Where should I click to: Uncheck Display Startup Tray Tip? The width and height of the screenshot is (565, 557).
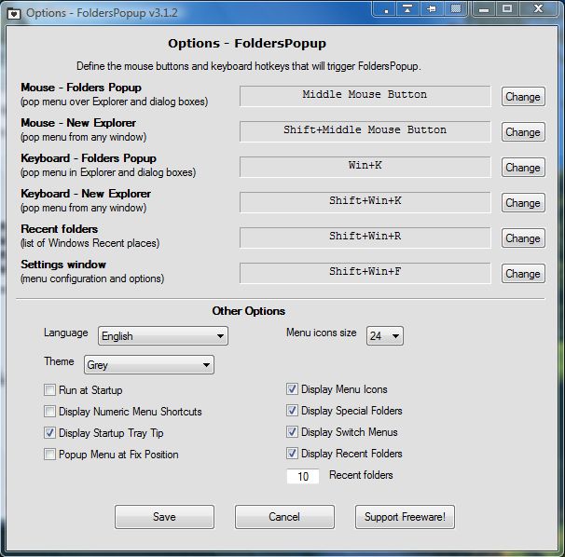[x=49, y=433]
